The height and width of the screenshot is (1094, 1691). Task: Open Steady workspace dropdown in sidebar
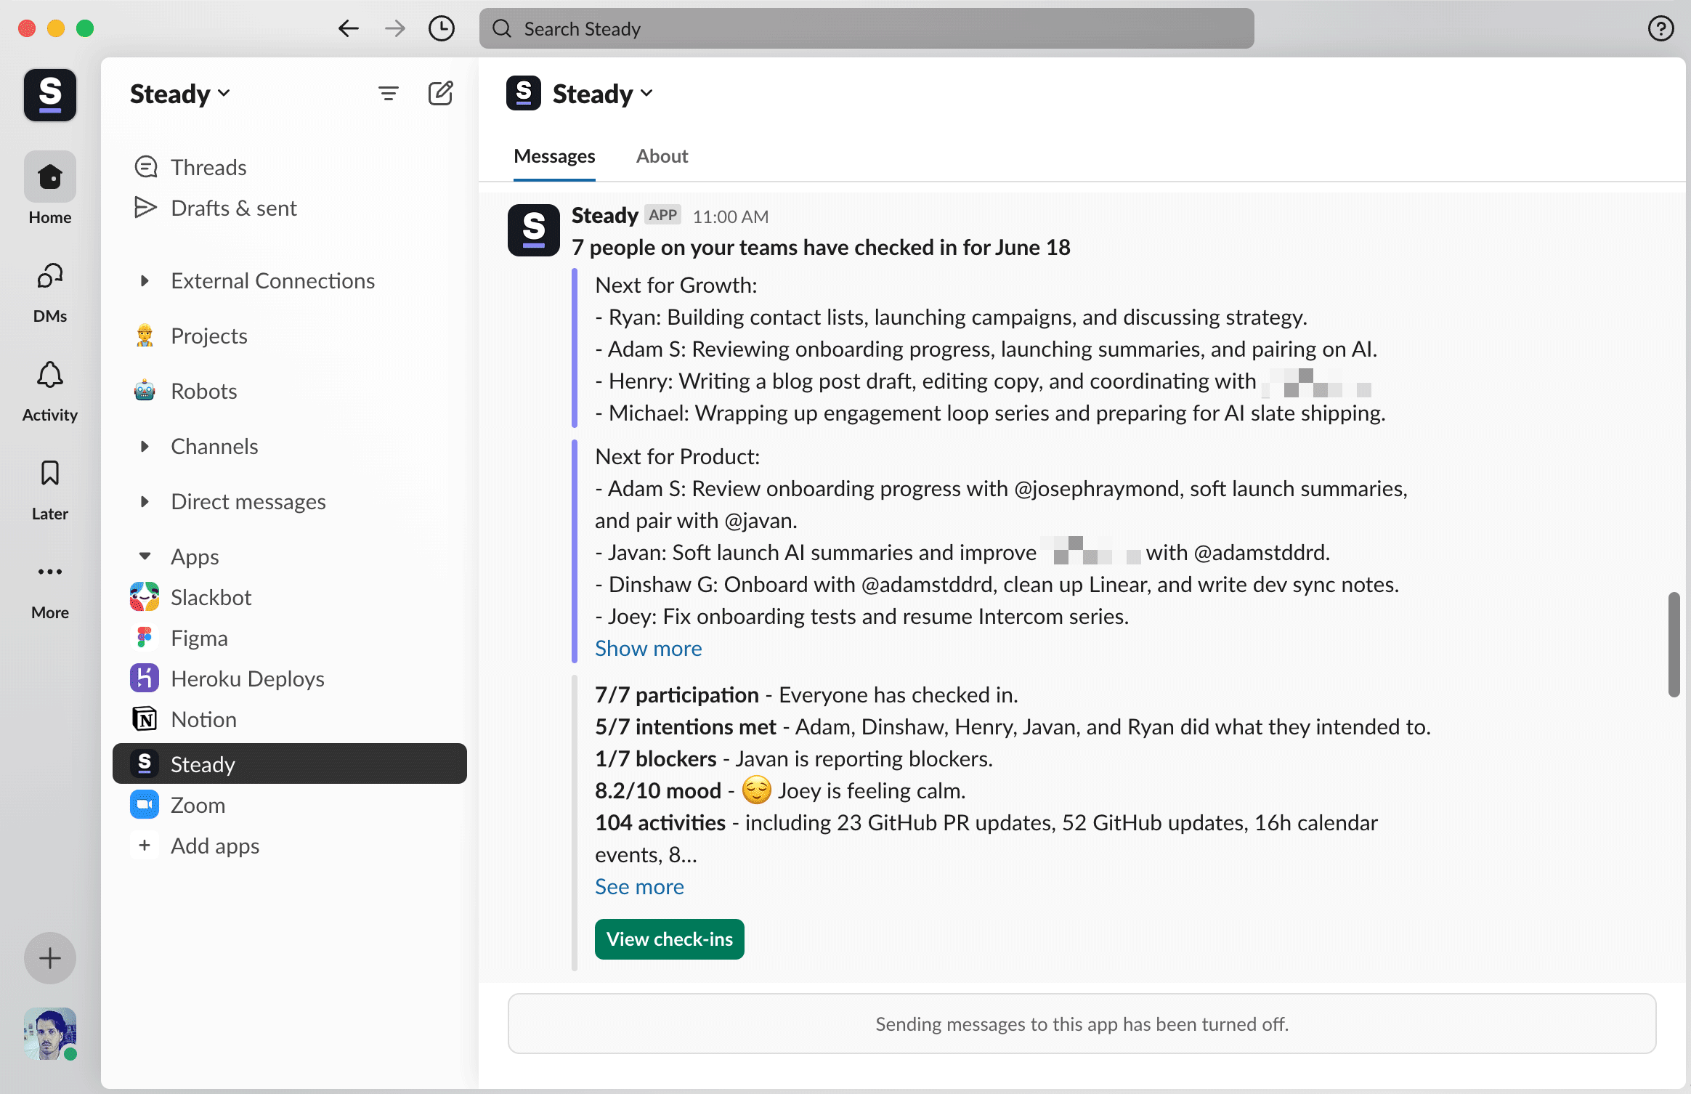[180, 94]
